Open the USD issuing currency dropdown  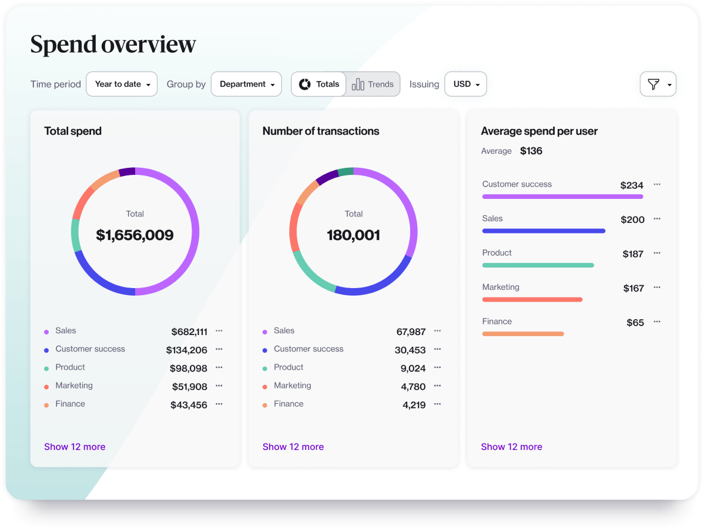coord(465,84)
